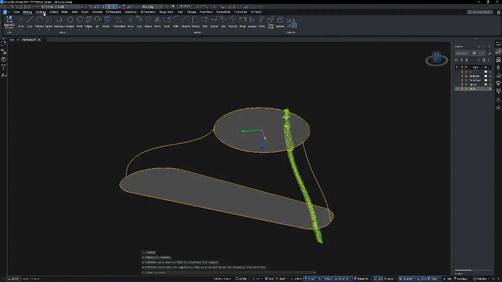This screenshot has width=502, height=282.
Task: Select the Ellipse tool
Action: 89,22
